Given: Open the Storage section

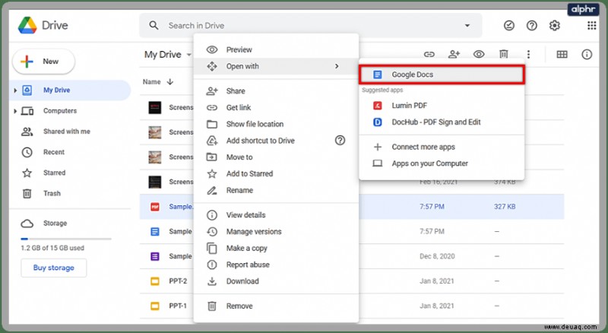Looking at the screenshot, I should point(55,224).
